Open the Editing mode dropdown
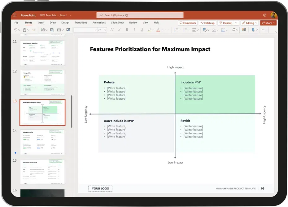Screen dimensions: 288x207 pyautogui.click(x=250, y=23)
